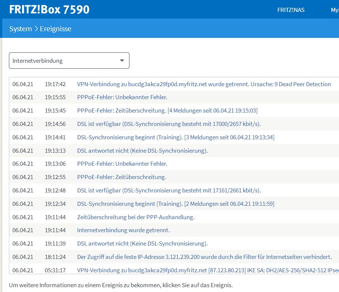Click the FRITZ!Box 7590 logo title
This screenshot has height=292, width=339.
click(x=49, y=9)
